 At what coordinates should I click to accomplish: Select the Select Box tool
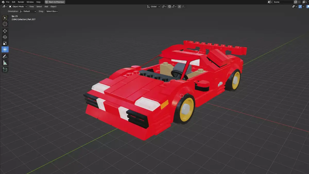click(x=5, y=18)
